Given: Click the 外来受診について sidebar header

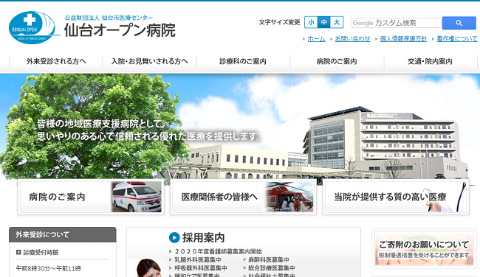Looking at the screenshot, I should (x=63, y=234).
